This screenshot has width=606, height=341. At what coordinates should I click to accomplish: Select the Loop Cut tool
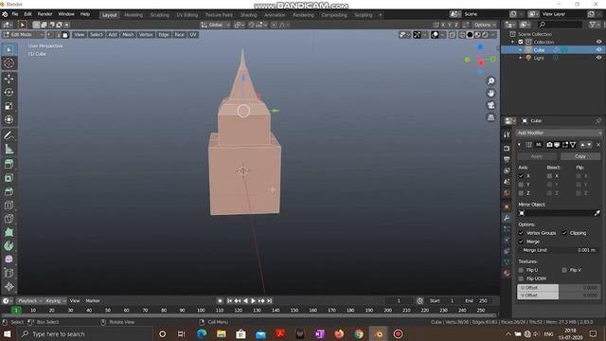[x=9, y=205]
